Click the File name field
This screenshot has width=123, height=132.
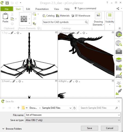[73, 115]
